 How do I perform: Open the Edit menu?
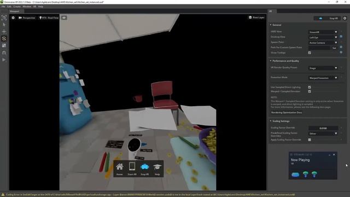coord(9,7)
